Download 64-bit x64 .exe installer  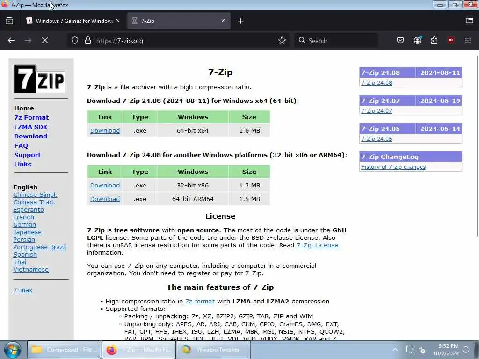click(x=105, y=131)
